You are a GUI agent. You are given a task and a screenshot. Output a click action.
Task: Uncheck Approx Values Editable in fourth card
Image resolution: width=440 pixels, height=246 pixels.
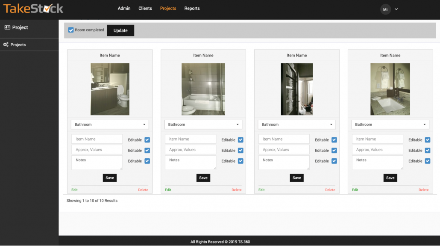coord(427,151)
